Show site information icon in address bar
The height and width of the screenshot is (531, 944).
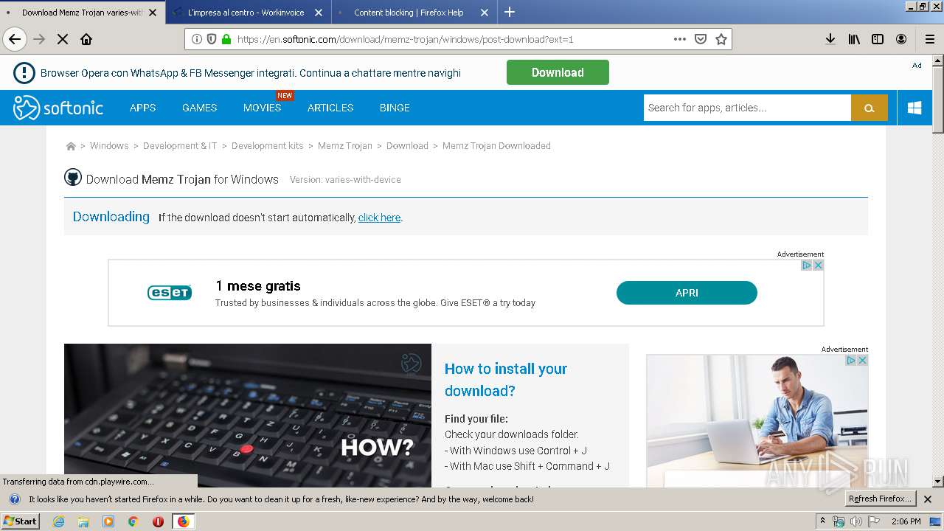pos(197,39)
